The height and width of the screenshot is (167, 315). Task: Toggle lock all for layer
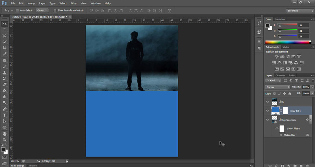point(290,94)
